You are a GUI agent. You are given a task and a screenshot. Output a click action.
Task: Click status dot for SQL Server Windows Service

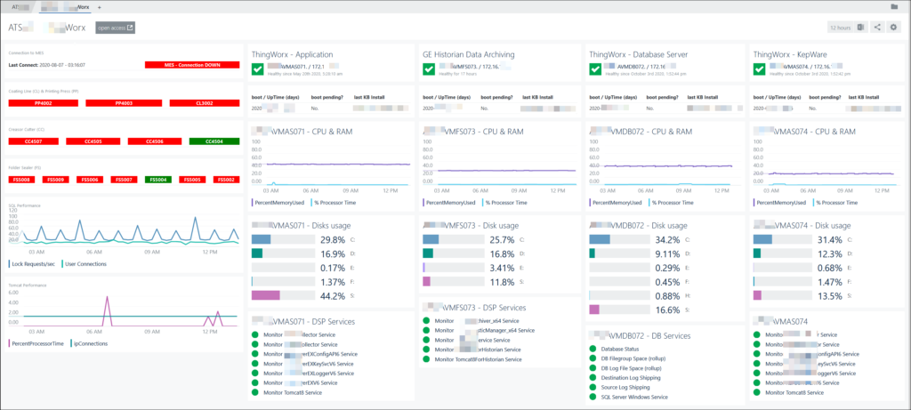[593, 397]
